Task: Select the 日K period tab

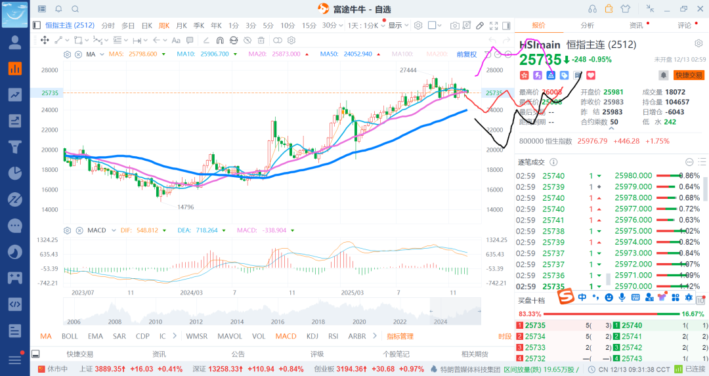Action: pyautogui.click(x=147, y=26)
